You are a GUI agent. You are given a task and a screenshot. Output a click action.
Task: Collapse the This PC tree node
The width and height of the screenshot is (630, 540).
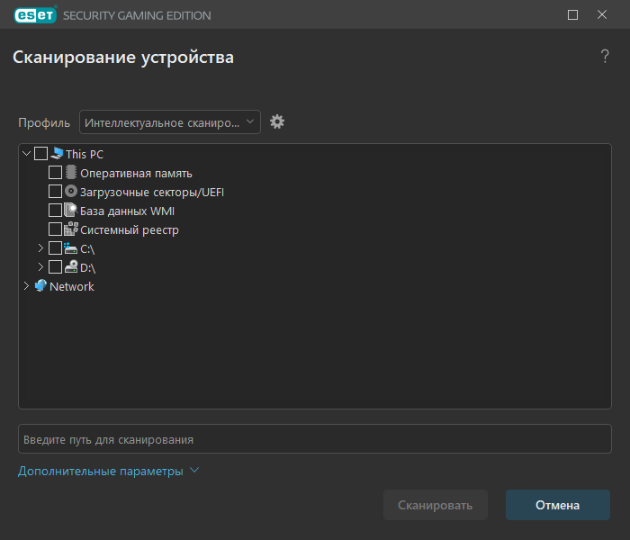(26, 154)
